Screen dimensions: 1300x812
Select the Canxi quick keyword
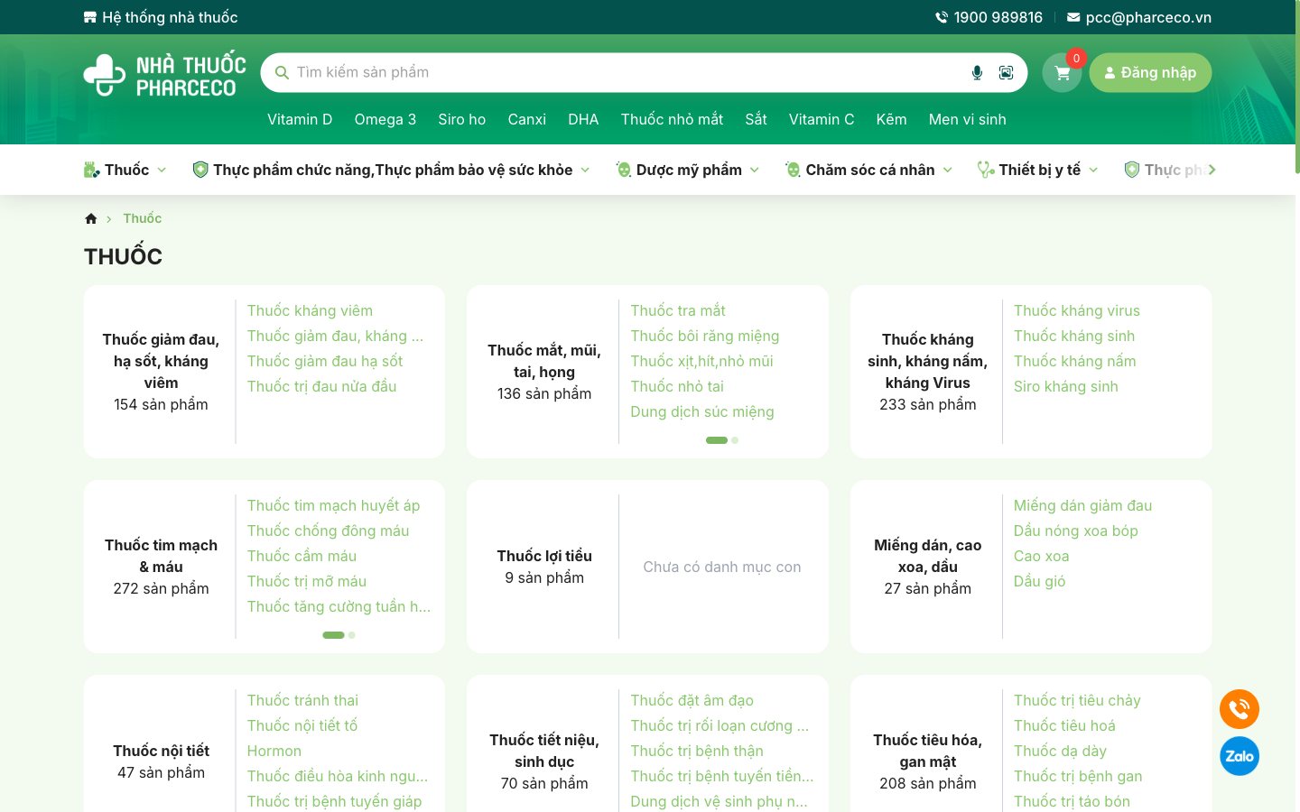pyautogui.click(x=527, y=119)
